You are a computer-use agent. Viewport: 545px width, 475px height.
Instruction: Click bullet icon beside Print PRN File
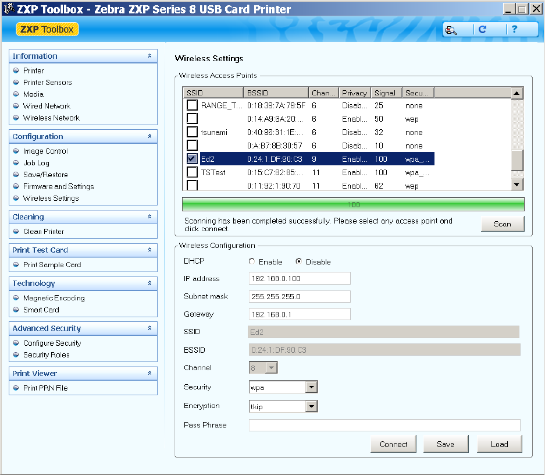coord(16,388)
